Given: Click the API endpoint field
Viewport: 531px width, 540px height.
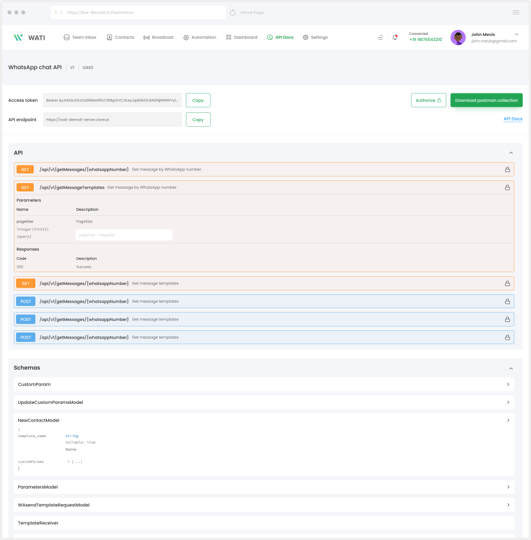Looking at the screenshot, I should (x=112, y=120).
